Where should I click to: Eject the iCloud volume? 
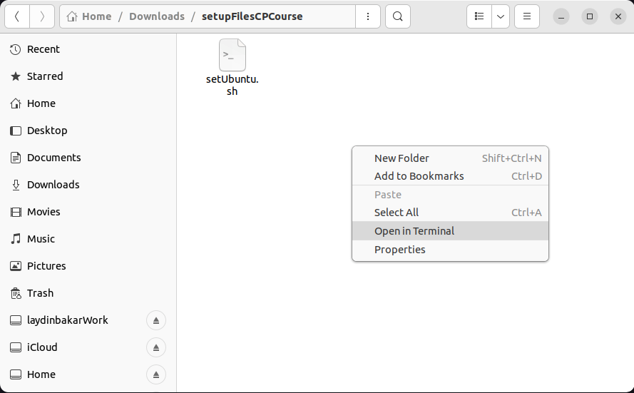[156, 347]
